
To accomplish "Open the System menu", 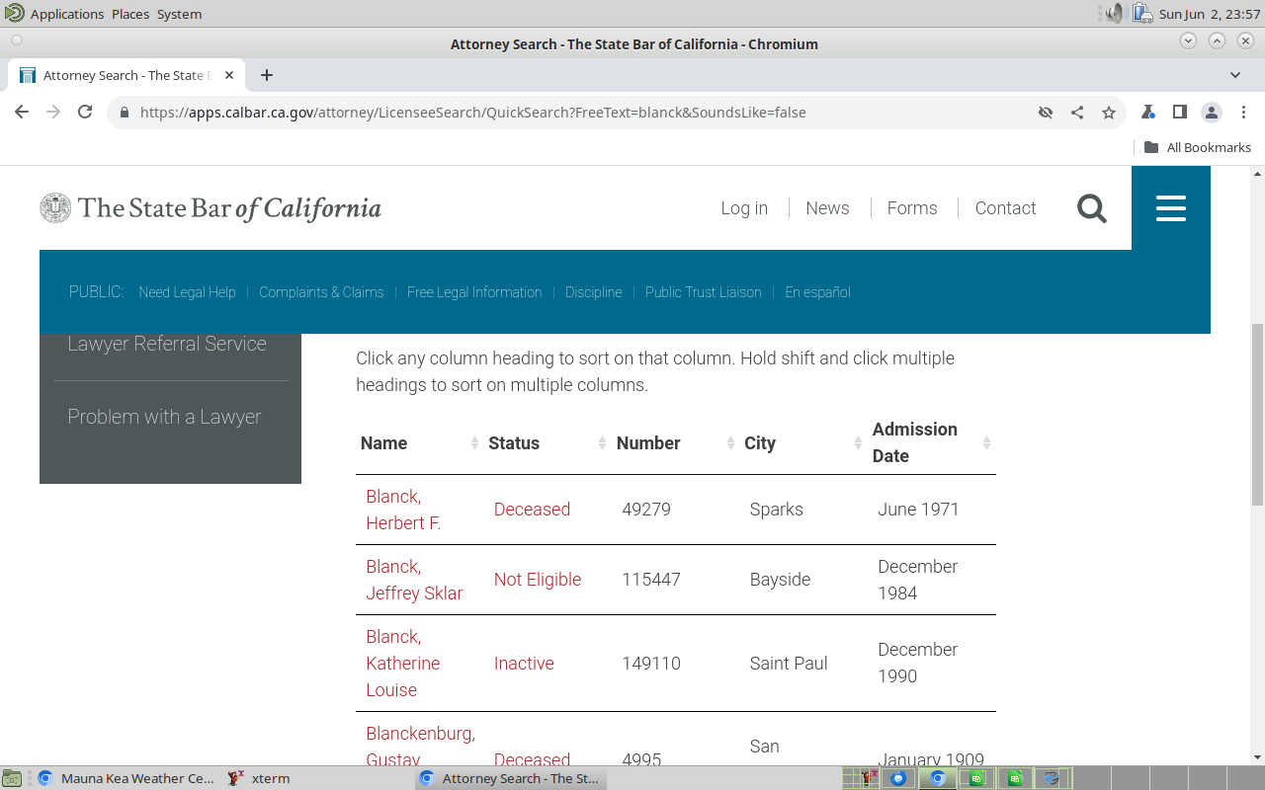I will tap(179, 14).
